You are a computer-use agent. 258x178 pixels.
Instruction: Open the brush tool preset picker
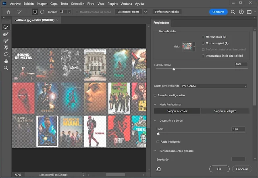click(x=19, y=12)
